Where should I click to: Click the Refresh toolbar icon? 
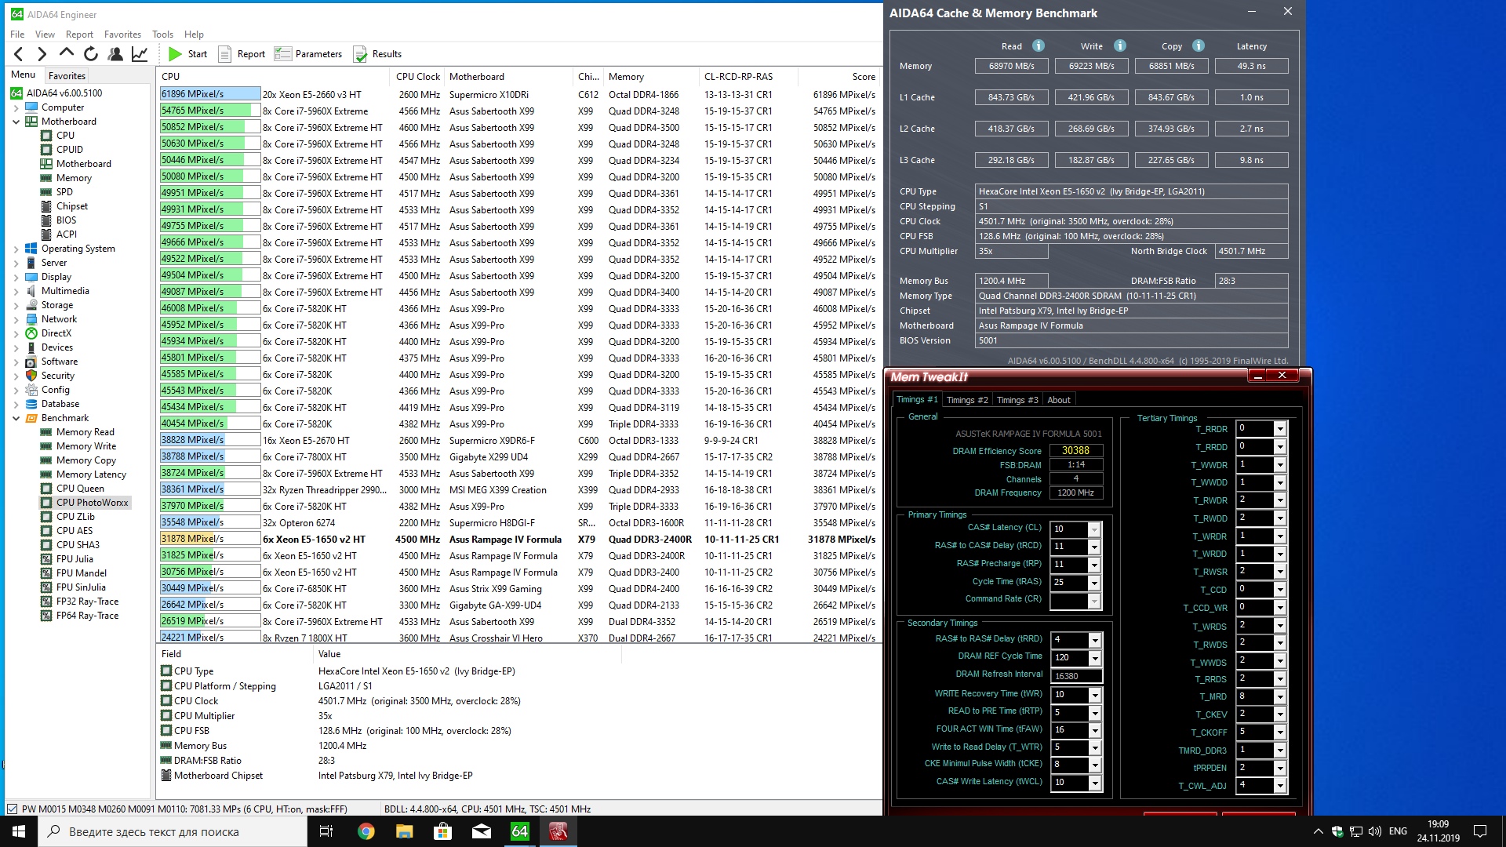coord(91,54)
